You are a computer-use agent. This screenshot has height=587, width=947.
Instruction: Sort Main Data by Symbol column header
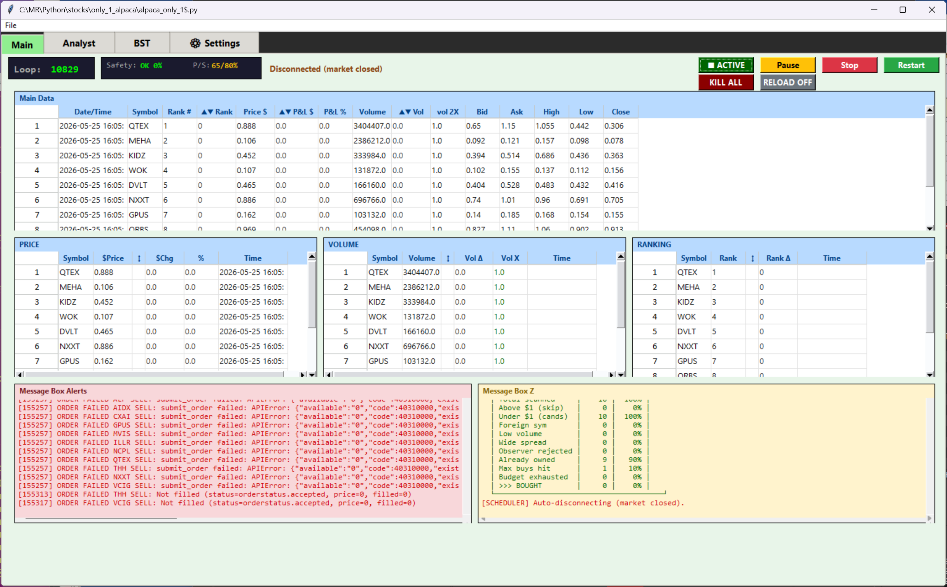pos(145,112)
